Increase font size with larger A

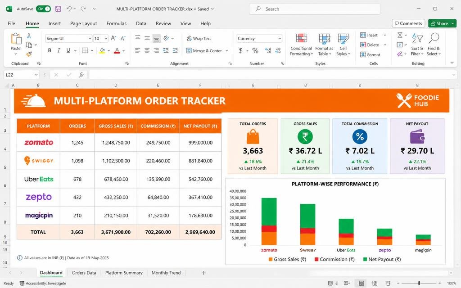pos(113,38)
